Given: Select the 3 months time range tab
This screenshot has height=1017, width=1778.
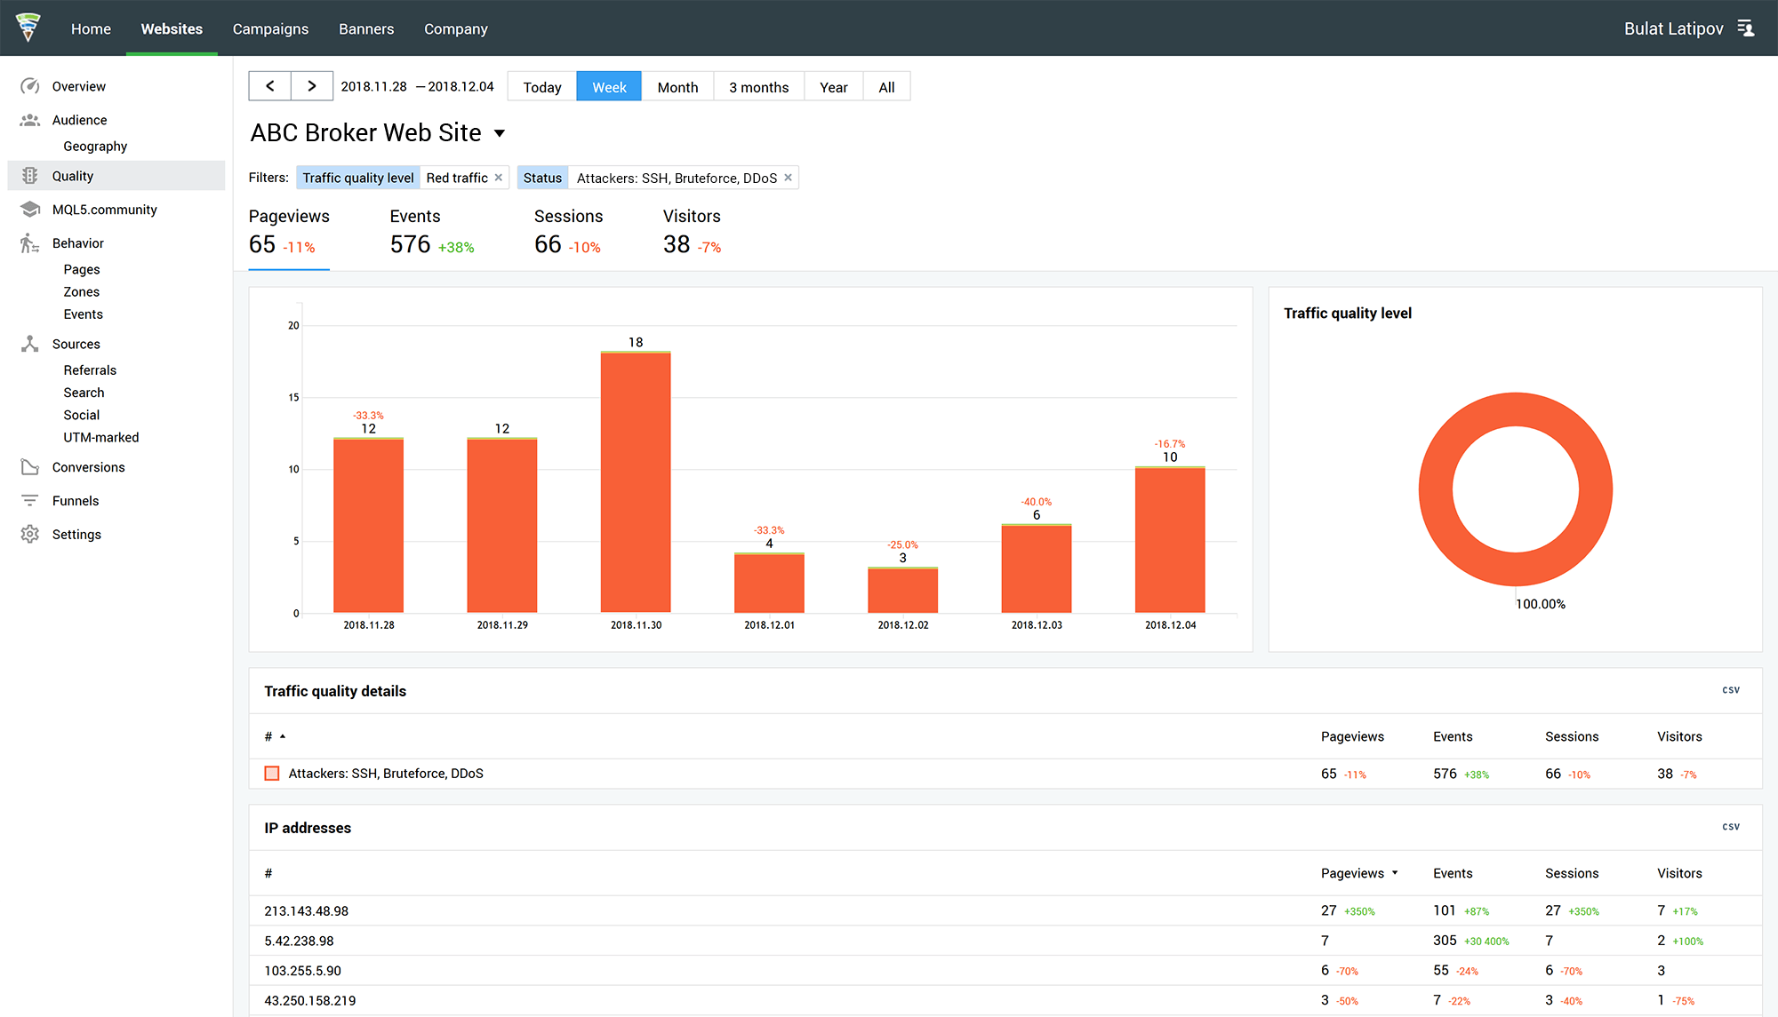Looking at the screenshot, I should pyautogui.click(x=757, y=86).
